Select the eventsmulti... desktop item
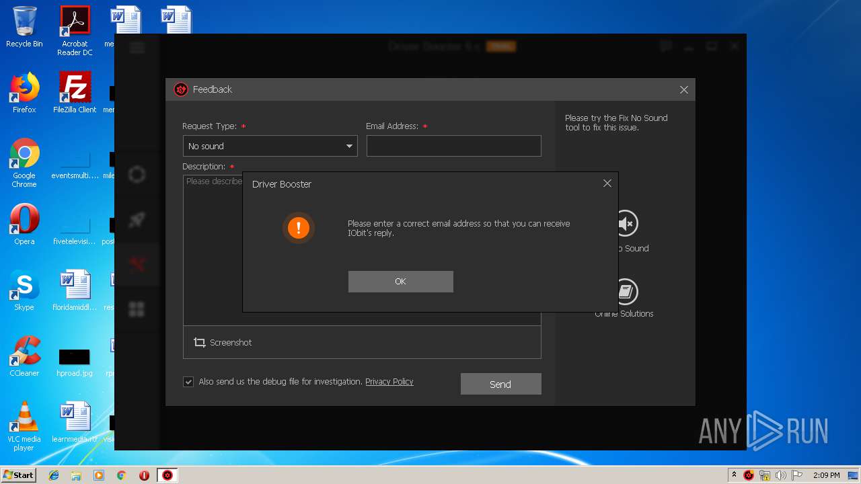Viewport: 861px width, 484px height. (x=75, y=164)
